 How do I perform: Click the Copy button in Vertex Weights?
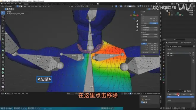pyautogui.click(x=154, y=52)
